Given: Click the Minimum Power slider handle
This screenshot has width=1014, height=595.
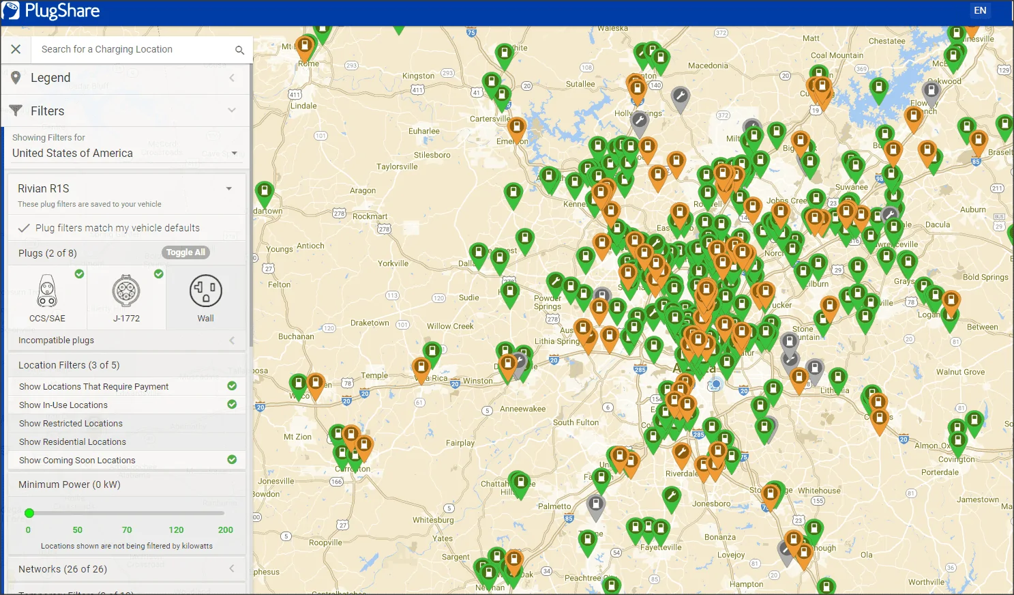Looking at the screenshot, I should 29,513.
